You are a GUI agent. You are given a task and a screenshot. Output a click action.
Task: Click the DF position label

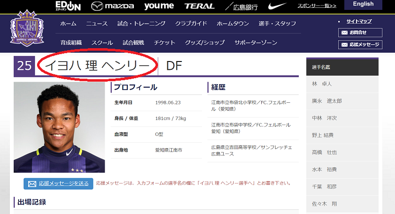point(174,66)
